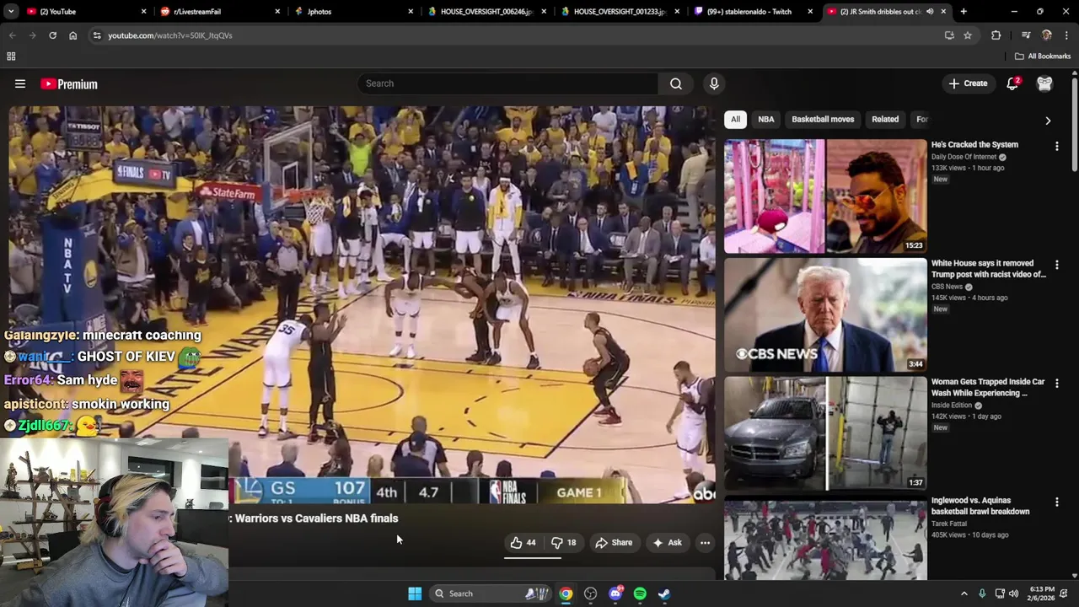Like the video with thumbs up
This screenshot has height=607, width=1079.
tap(523, 542)
